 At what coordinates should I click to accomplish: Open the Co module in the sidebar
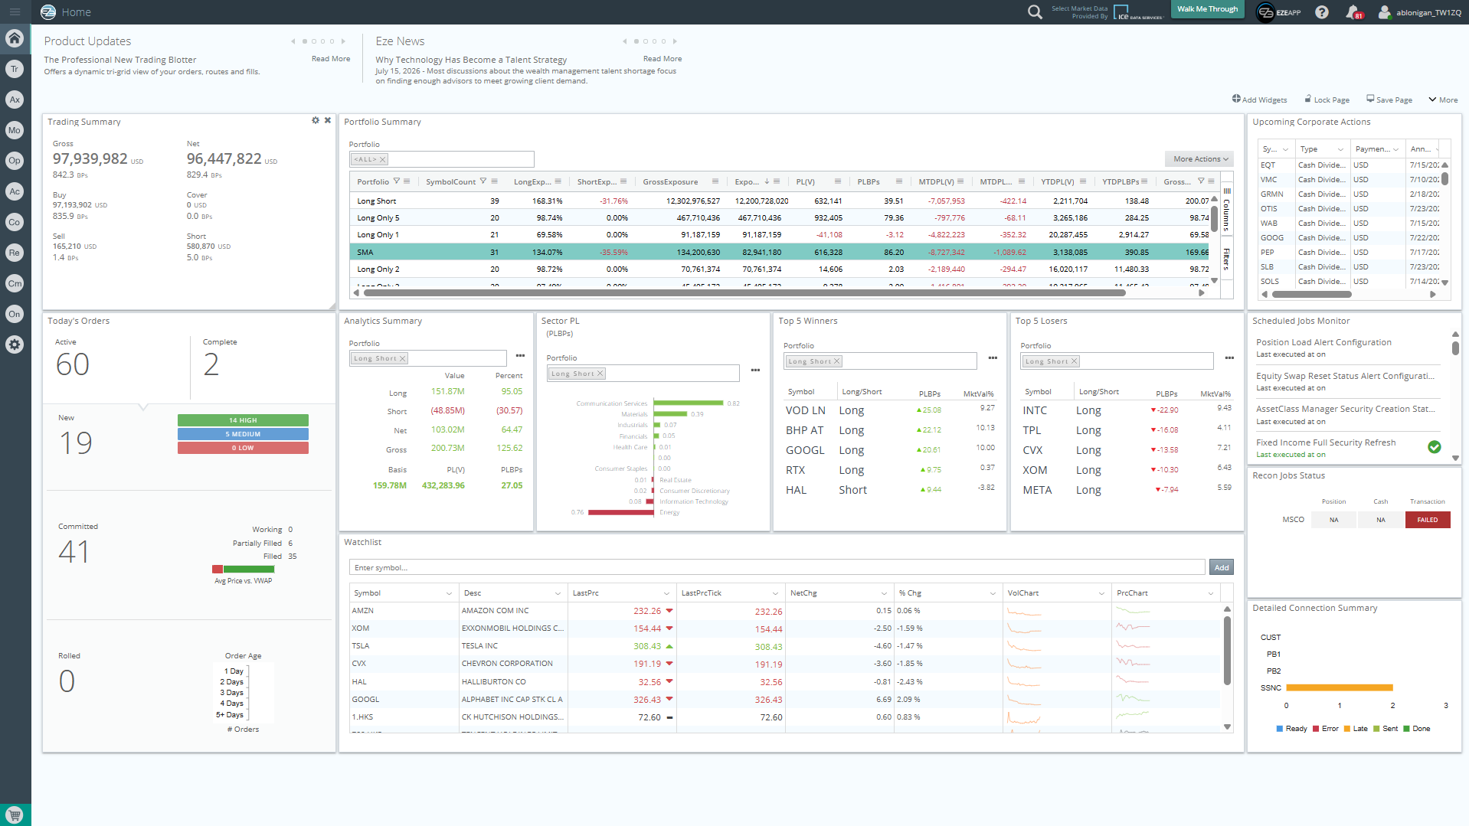[15, 222]
